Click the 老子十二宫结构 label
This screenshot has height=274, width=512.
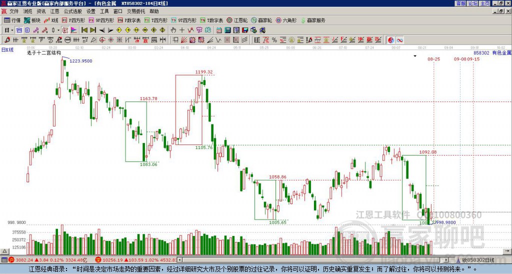click(44, 52)
